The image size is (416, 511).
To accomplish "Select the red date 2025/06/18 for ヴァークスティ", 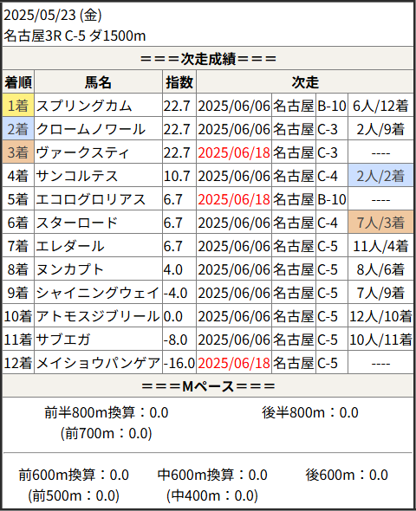I will point(234,152).
